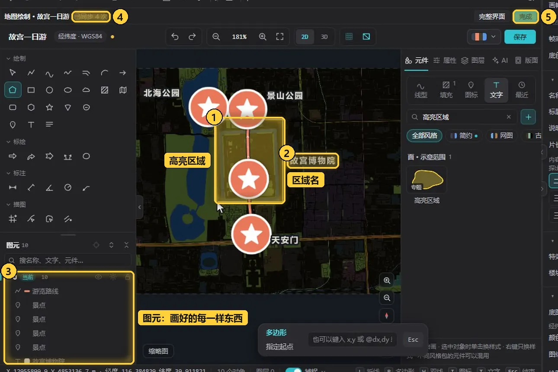Select the rounded rectangle tool
Image resolution: width=558 pixels, height=372 pixels.
(x=13, y=107)
